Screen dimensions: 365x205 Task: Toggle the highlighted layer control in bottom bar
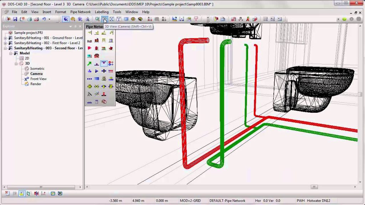(22, 194)
